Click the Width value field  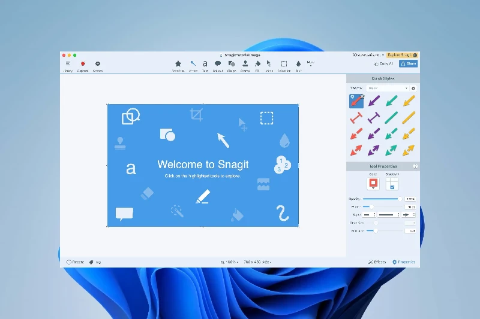[x=410, y=207]
